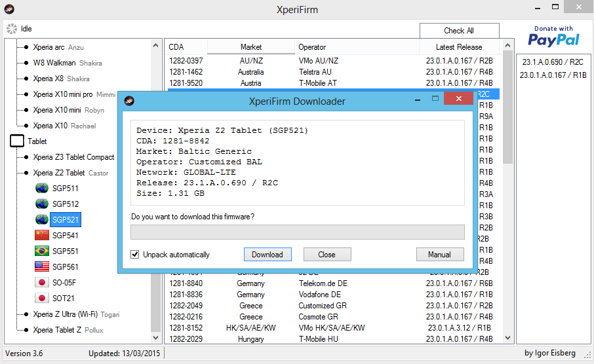Image resolution: width=594 pixels, height=364 pixels.
Task: Select the 1281-8152 VMo HK/SA/AE/KW row
Action: tap(332, 328)
